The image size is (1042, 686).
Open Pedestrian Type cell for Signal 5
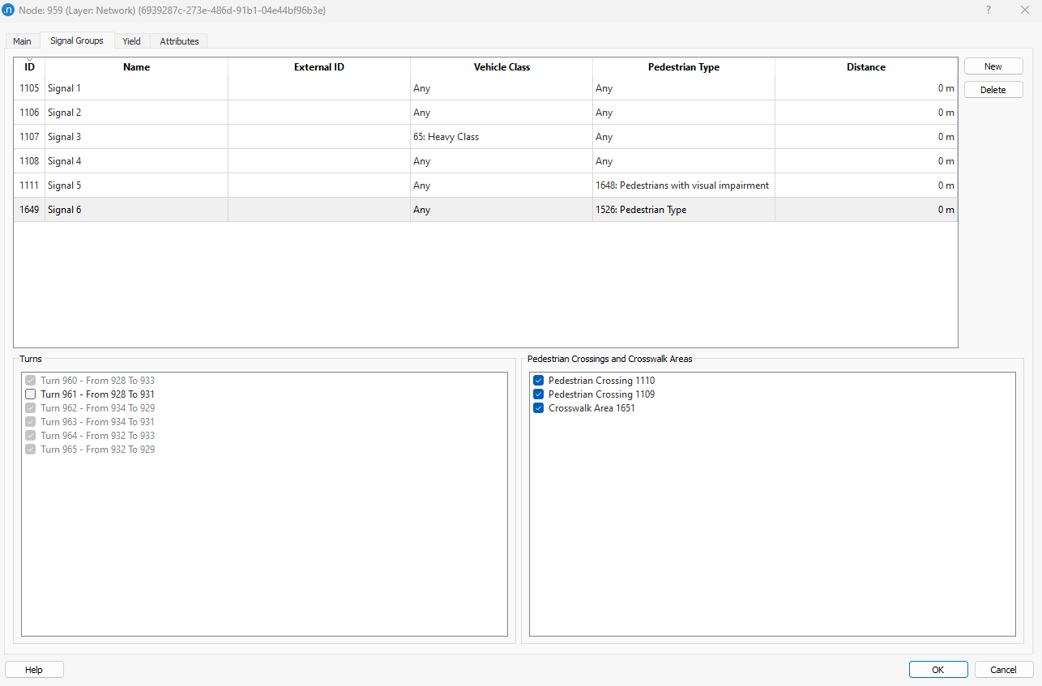click(x=683, y=185)
